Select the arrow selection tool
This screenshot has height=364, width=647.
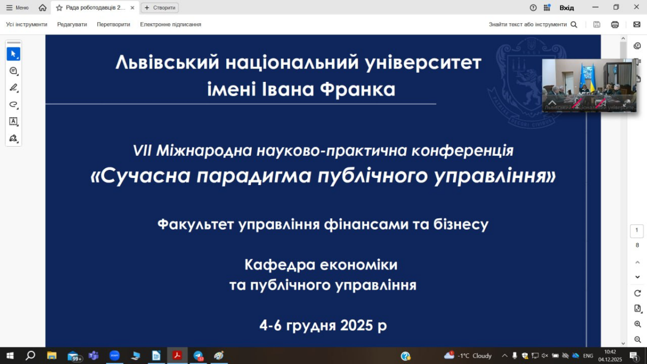click(x=13, y=54)
